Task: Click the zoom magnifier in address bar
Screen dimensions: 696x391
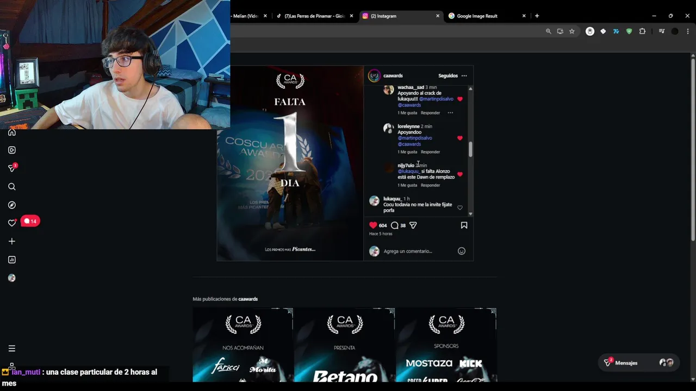Action: click(x=549, y=31)
